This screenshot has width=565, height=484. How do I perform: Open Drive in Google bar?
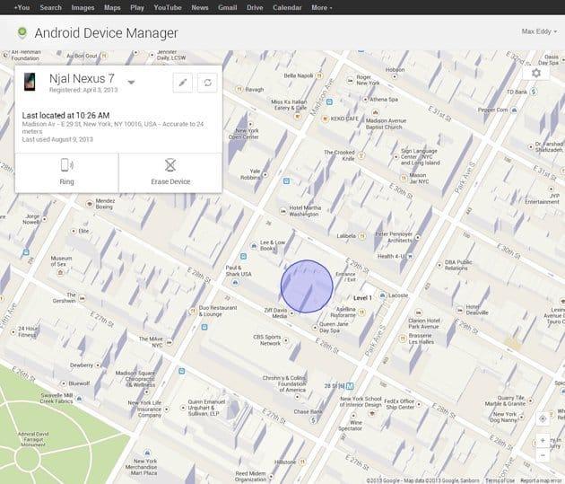pos(255,7)
